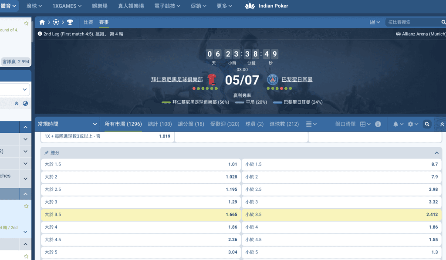Select the 讓分盤 (18) tab
Viewport: 446px width, 260px height.
pyautogui.click(x=191, y=124)
